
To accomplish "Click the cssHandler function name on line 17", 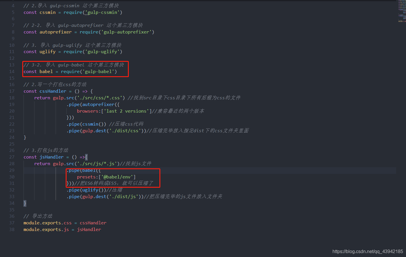I will click(x=53, y=91).
